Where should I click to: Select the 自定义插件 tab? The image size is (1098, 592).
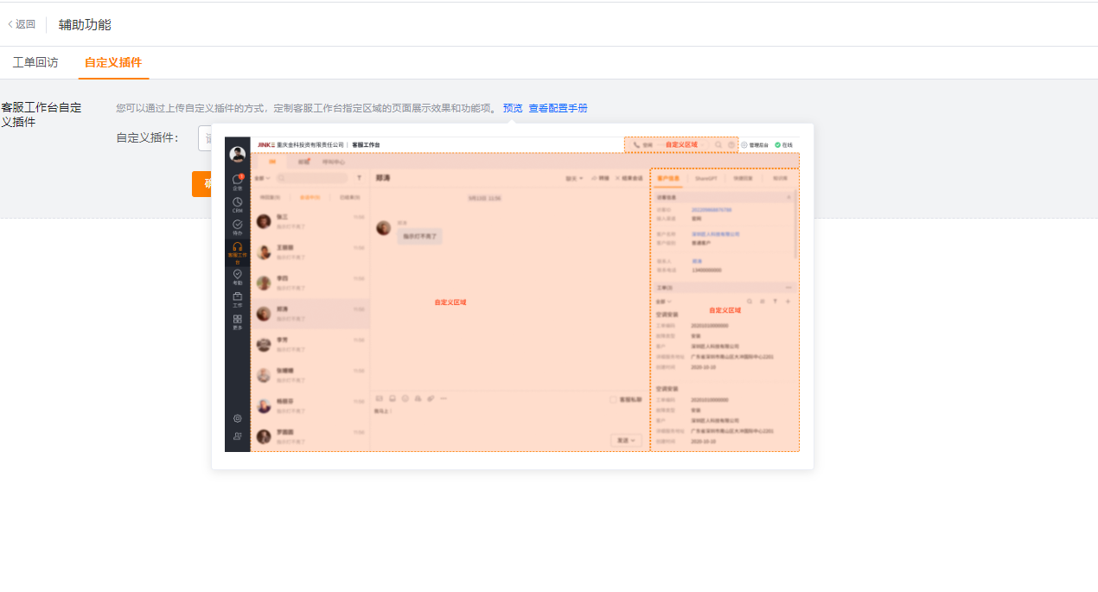click(113, 62)
